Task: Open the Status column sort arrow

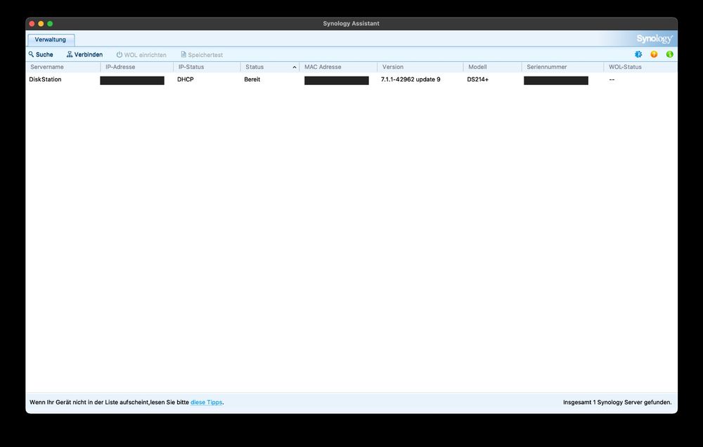Action: pos(294,67)
